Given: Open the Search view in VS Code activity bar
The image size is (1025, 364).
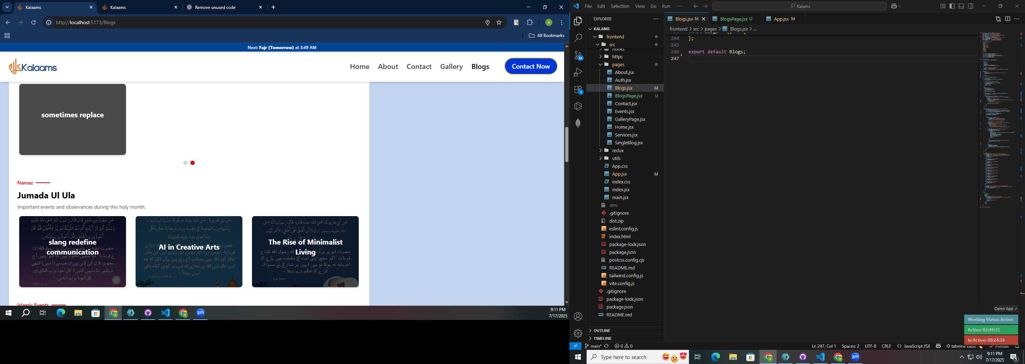Looking at the screenshot, I should tap(578, 38).
